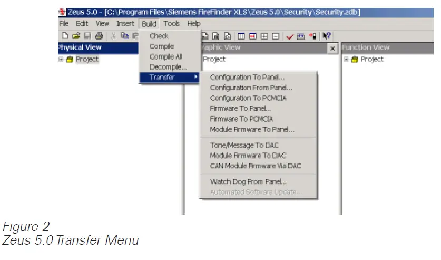Select CAN Module Firmware Via DAC

point(259,166)
